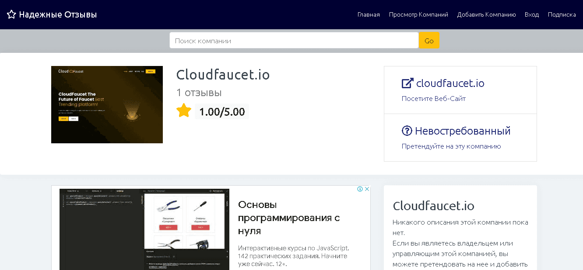The image size is (583, 270).
Task: Go to the Главная page
Action: 369,15
